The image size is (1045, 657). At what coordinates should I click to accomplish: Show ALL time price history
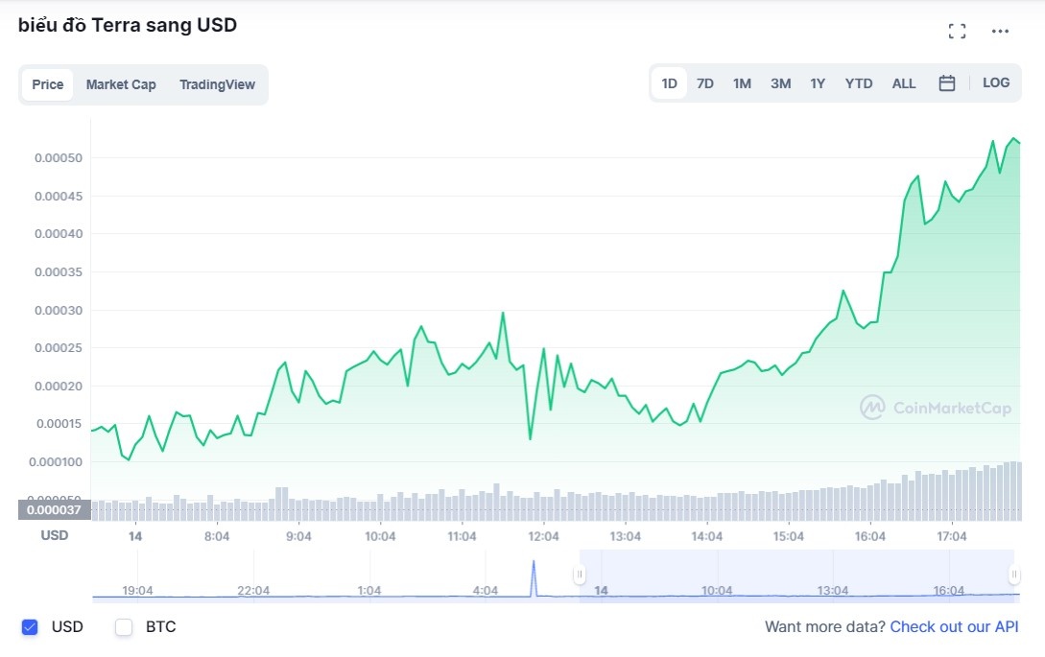[904, 83]
